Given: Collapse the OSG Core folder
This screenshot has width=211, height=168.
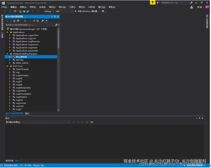Looking at the screenshot, I should (x=7, y=66).
